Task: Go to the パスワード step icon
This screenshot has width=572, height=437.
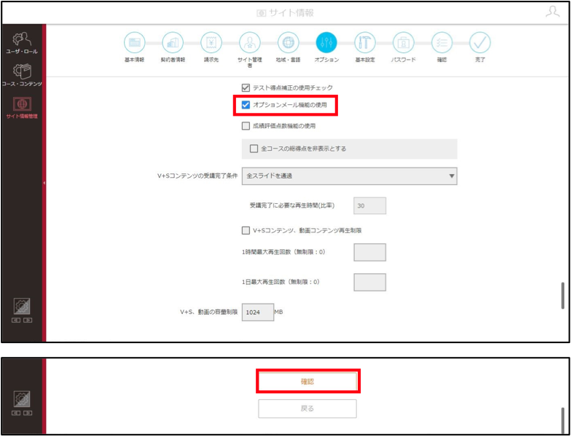Action: tap(404, 43)
